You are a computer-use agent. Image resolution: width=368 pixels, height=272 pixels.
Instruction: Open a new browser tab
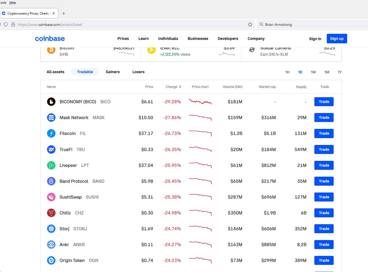click(63, 13)
